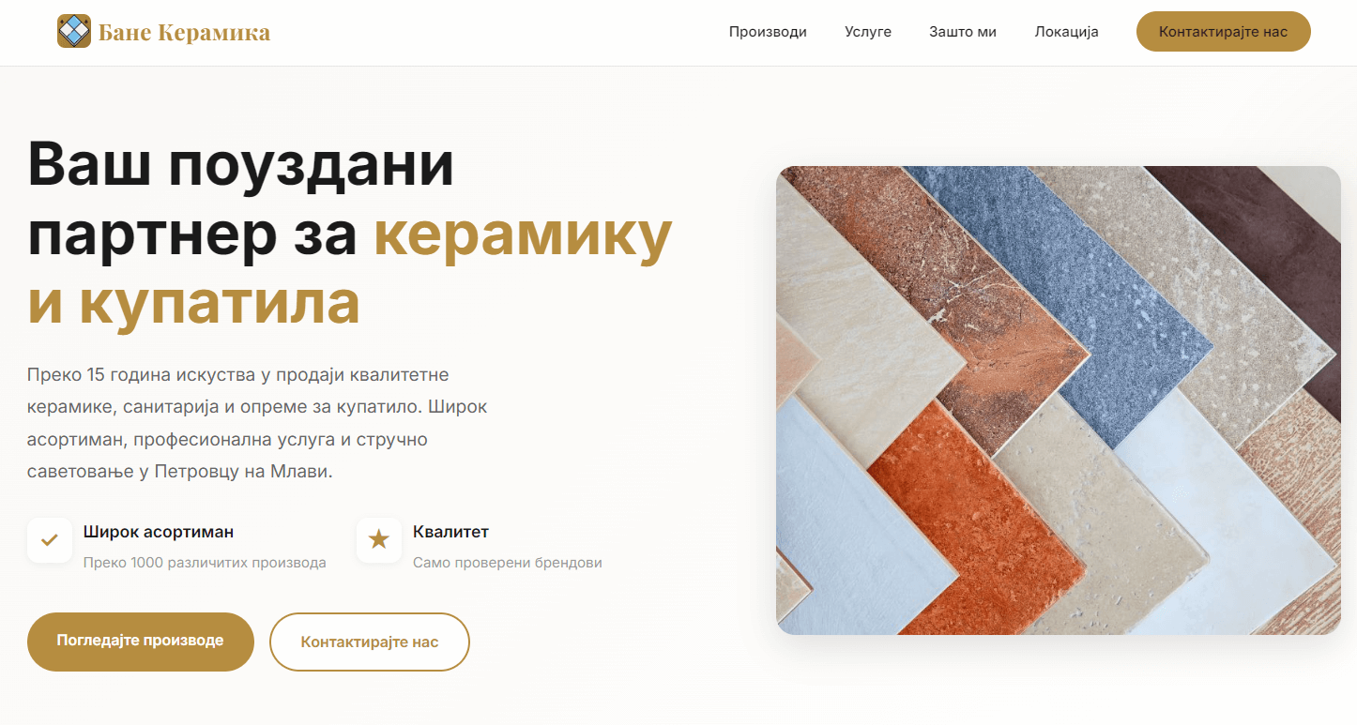The width and height of the screenshot is (1357, 725).
Task: Select the Зашто ми navigation link
Action: (963, 32)
